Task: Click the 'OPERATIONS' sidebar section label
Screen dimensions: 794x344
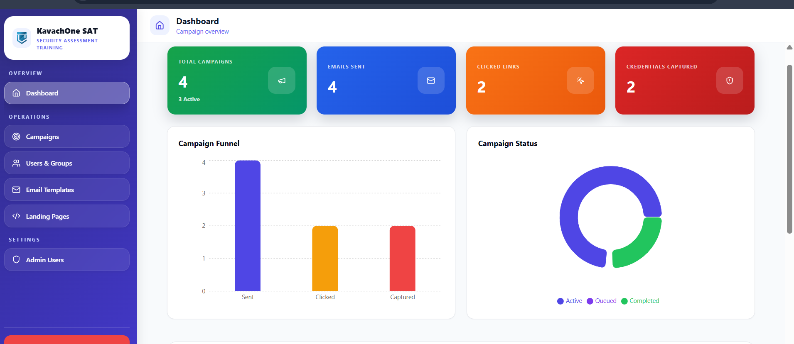Action: pos(29,117)
